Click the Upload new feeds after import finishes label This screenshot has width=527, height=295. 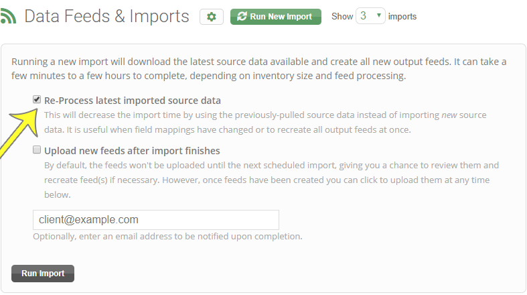(x=132, y=151)
